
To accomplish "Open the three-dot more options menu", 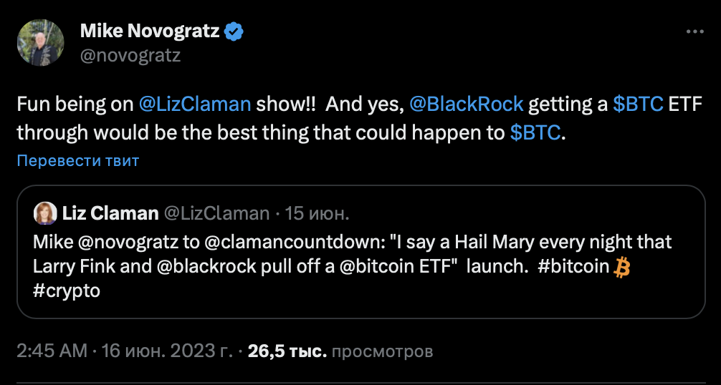I will pyautogui.click(x=695, y=32).
